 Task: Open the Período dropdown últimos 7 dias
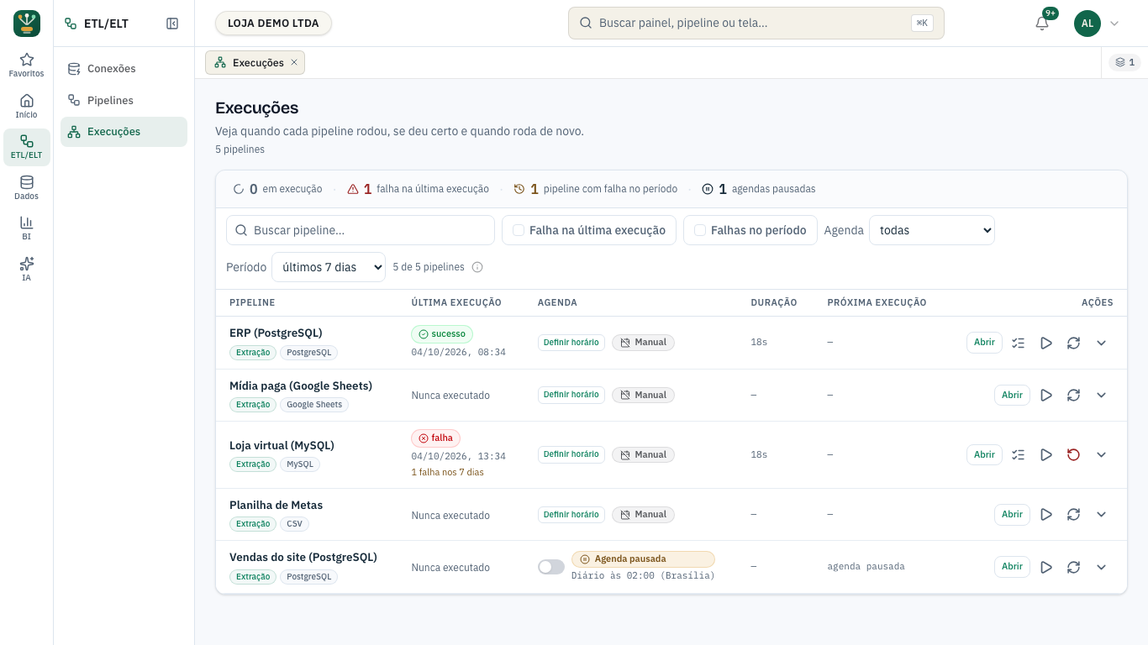329,267
